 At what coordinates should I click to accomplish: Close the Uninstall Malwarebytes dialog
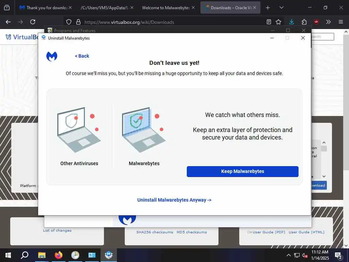(303, 38)
